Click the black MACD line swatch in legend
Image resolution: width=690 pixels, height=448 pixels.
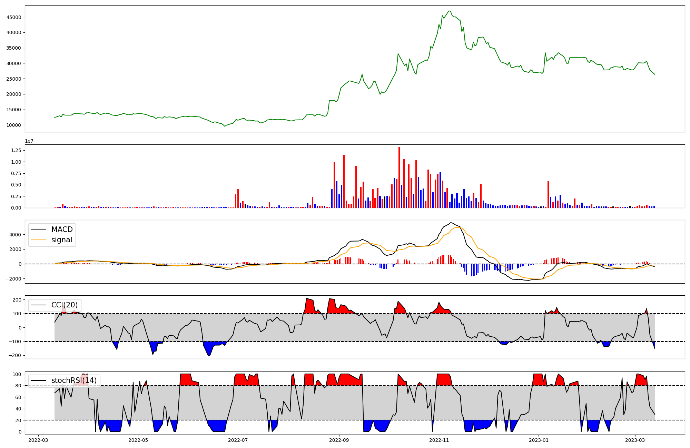[38, 230]
